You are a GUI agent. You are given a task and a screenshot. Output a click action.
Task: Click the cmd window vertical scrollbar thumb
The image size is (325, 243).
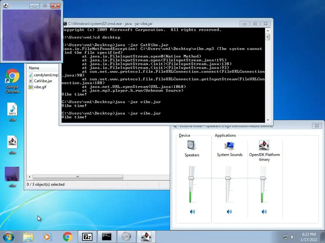(268, 37)
